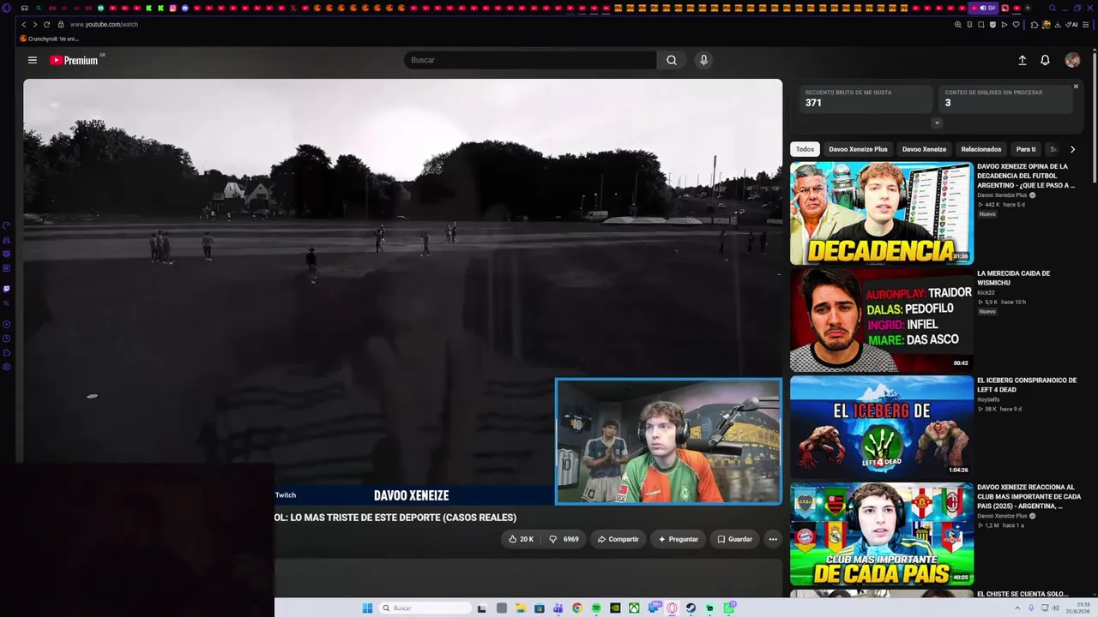Open the browser downloads icon
This screenshot has width=1098, height=617.
[x=1058, y=25]
